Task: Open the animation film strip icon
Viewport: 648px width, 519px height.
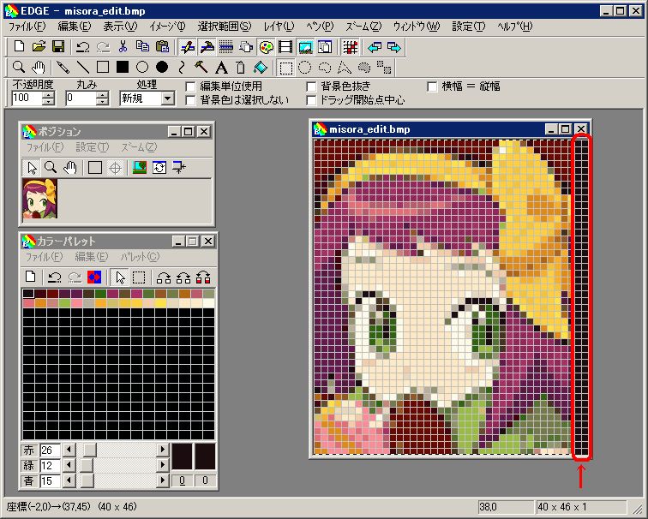Action: pyautogui.click(x=285, y=46)
